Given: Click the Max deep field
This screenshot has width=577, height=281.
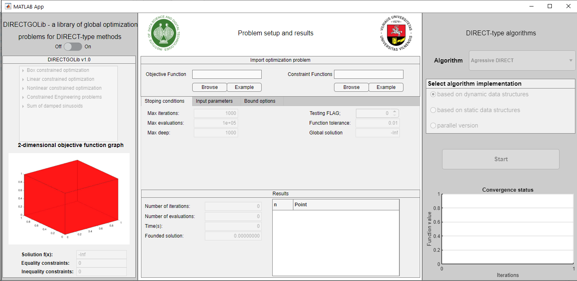Looking at the screenshot, I should (x=216, y=133).
